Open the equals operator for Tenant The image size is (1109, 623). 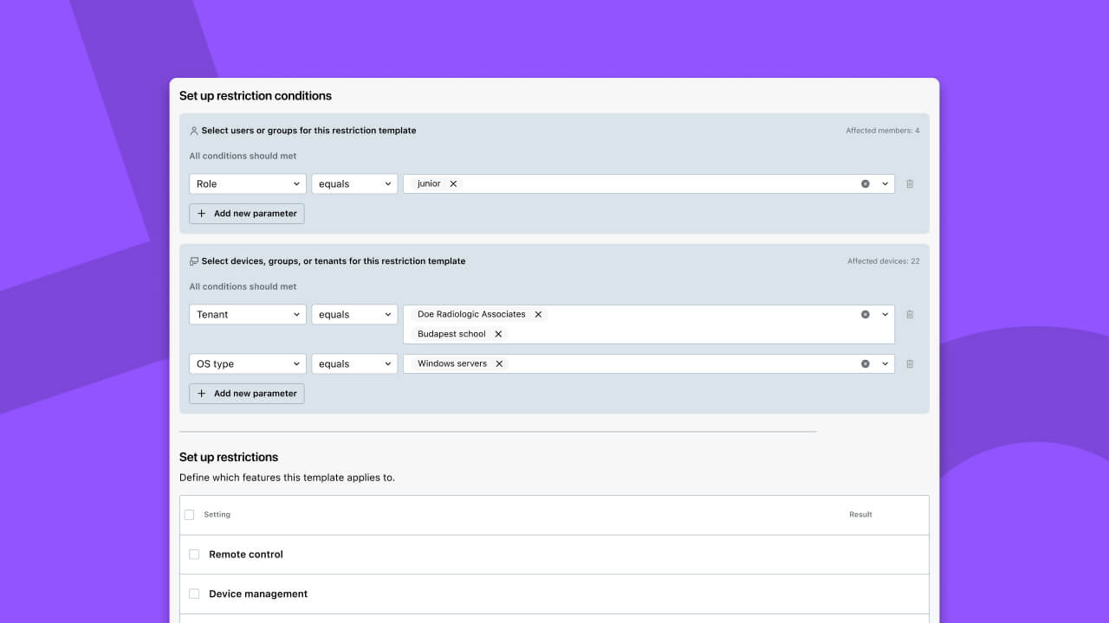pyautogui.click(x=354, y=314)
